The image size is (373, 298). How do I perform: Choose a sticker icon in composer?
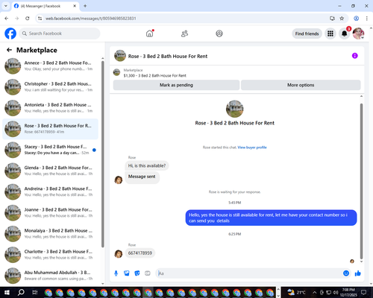click(x=137, y=273)
